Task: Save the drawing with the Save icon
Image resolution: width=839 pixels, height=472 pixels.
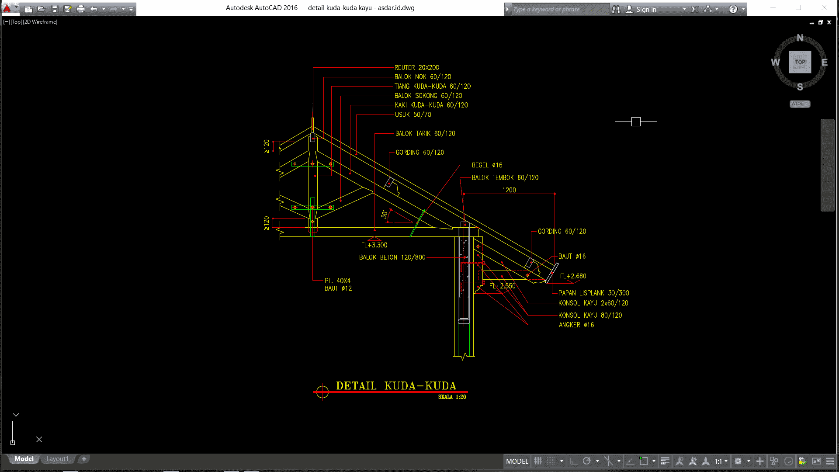Action: click(x=55, y=9)
